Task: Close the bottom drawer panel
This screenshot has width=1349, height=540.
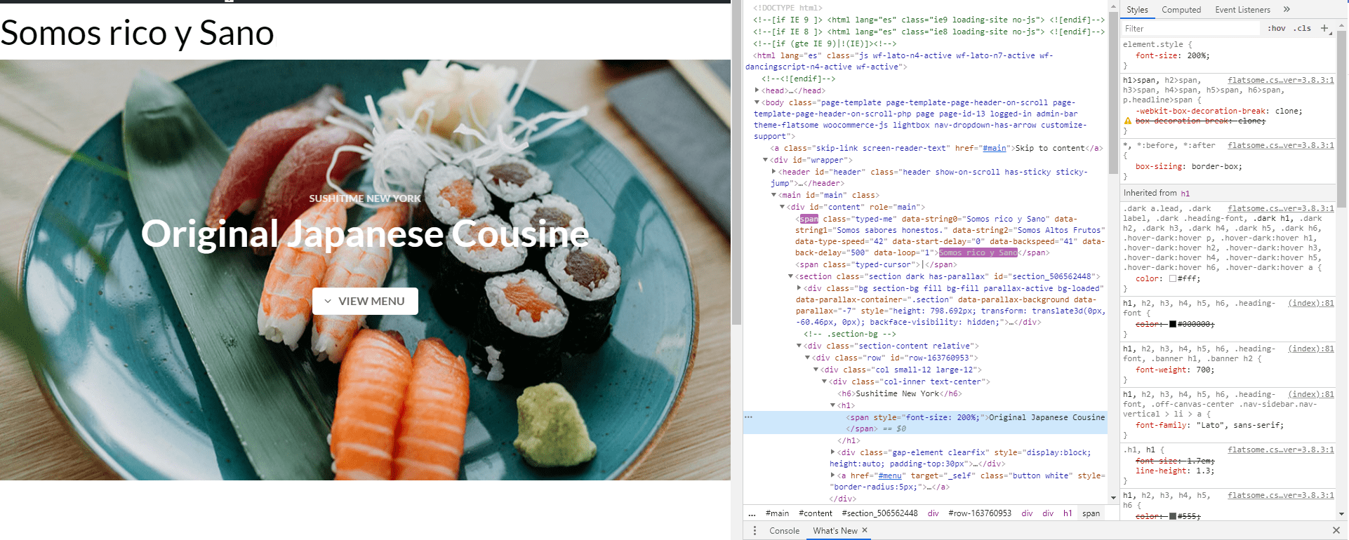Action: (x=1336, y=530)
